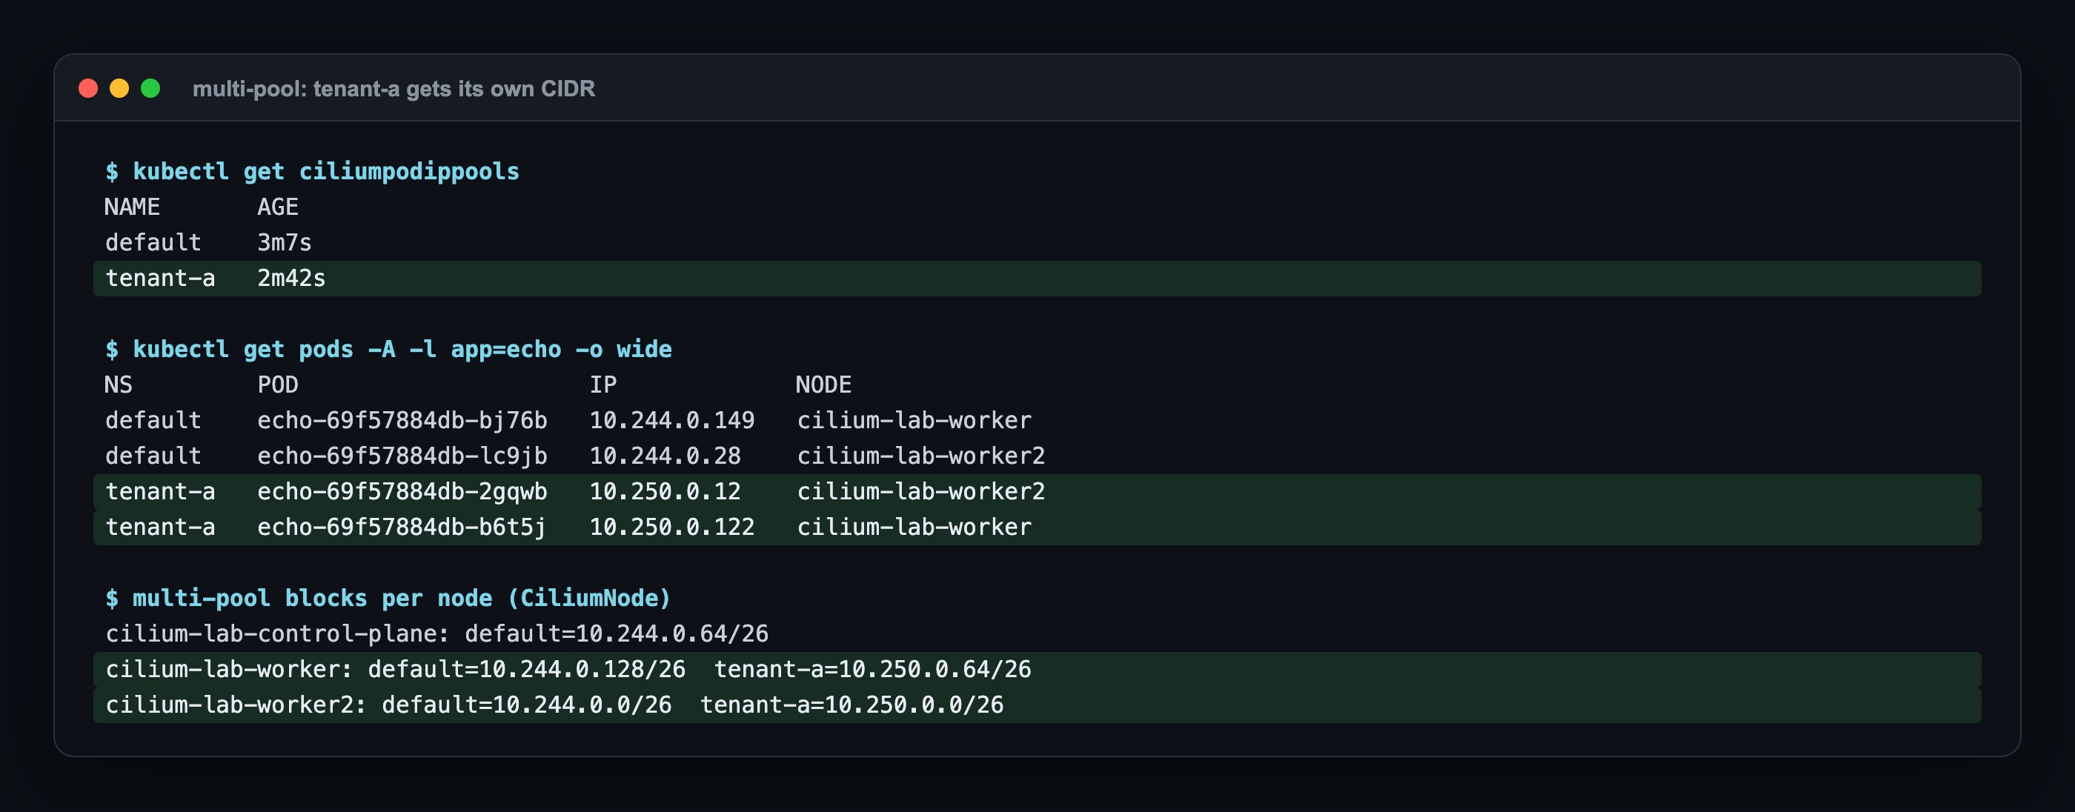Viewport: 2075px width, 812px height.
Task: Click the 'default' pool name aged 3m7s
Action: [153, 242]
